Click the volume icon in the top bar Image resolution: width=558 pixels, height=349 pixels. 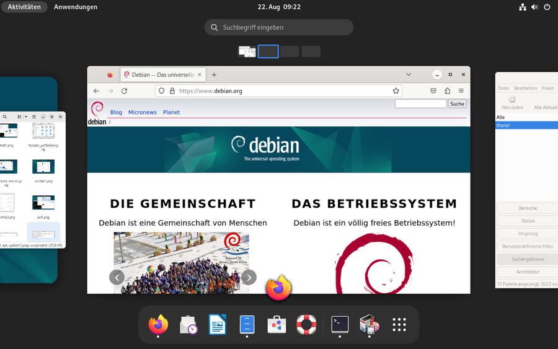coord(534,7)
